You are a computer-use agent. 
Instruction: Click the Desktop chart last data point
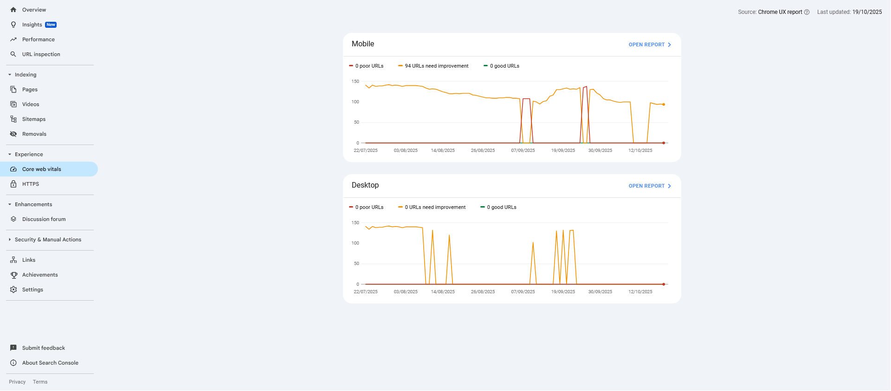pos(664,284)
